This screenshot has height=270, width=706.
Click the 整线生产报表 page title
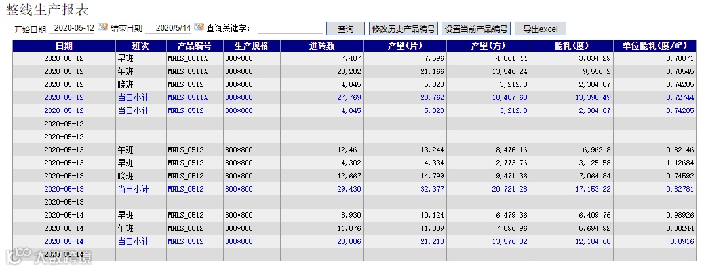[48, 9]
